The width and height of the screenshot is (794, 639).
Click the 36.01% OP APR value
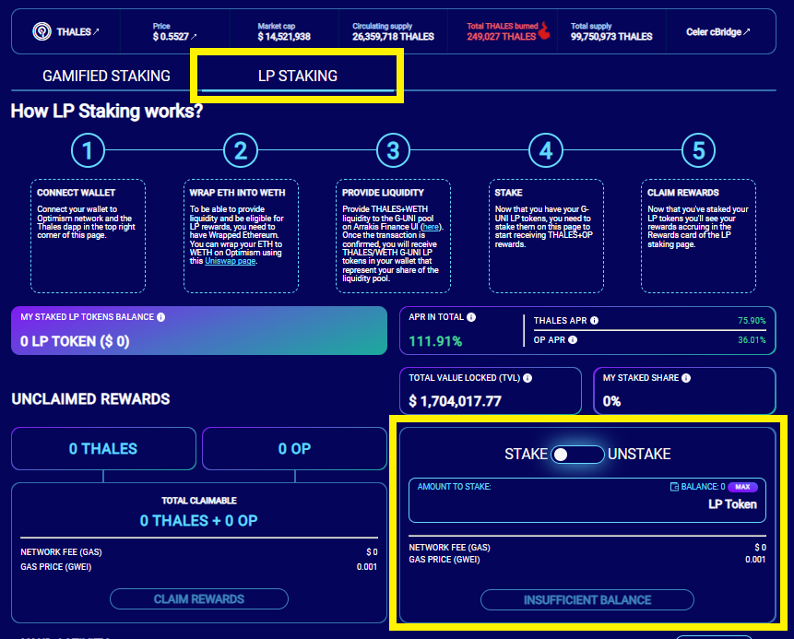[752, 339]
